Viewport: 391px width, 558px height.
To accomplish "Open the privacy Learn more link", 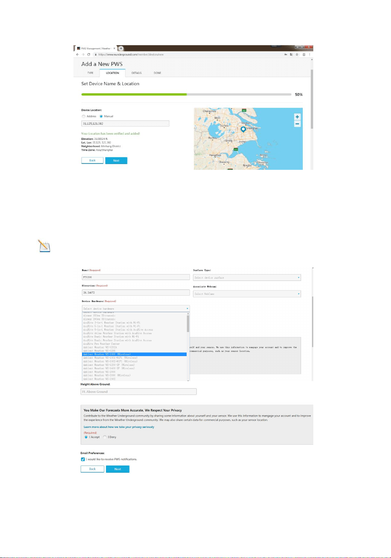I will (x=119, y=427).
